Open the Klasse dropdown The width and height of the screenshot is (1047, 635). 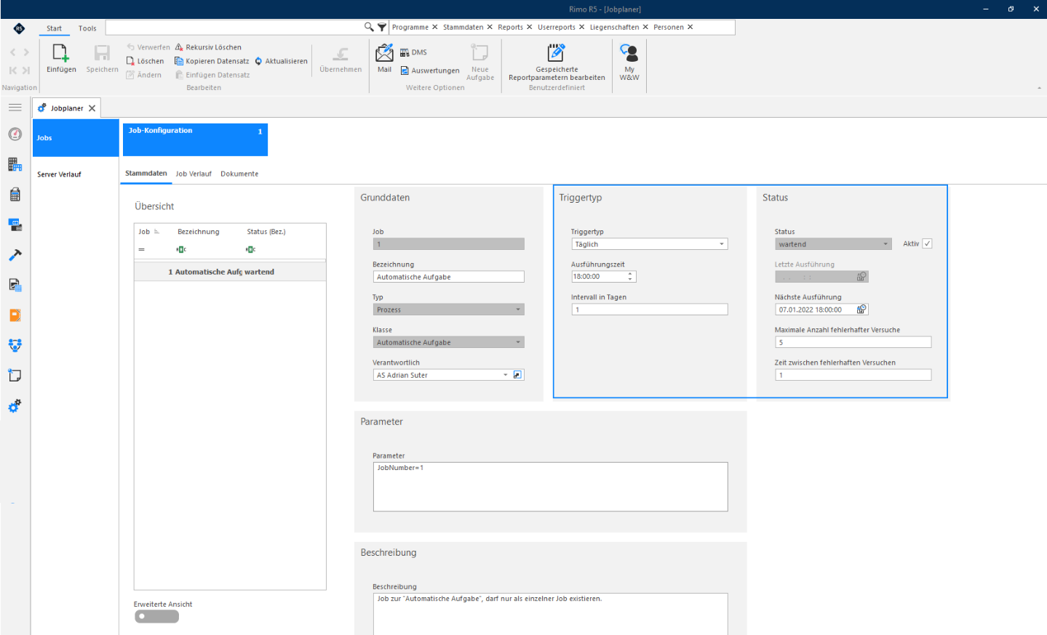(448, 342)
